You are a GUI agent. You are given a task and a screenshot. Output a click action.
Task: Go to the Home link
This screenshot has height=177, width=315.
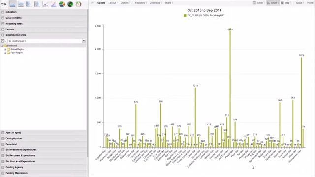310,3
